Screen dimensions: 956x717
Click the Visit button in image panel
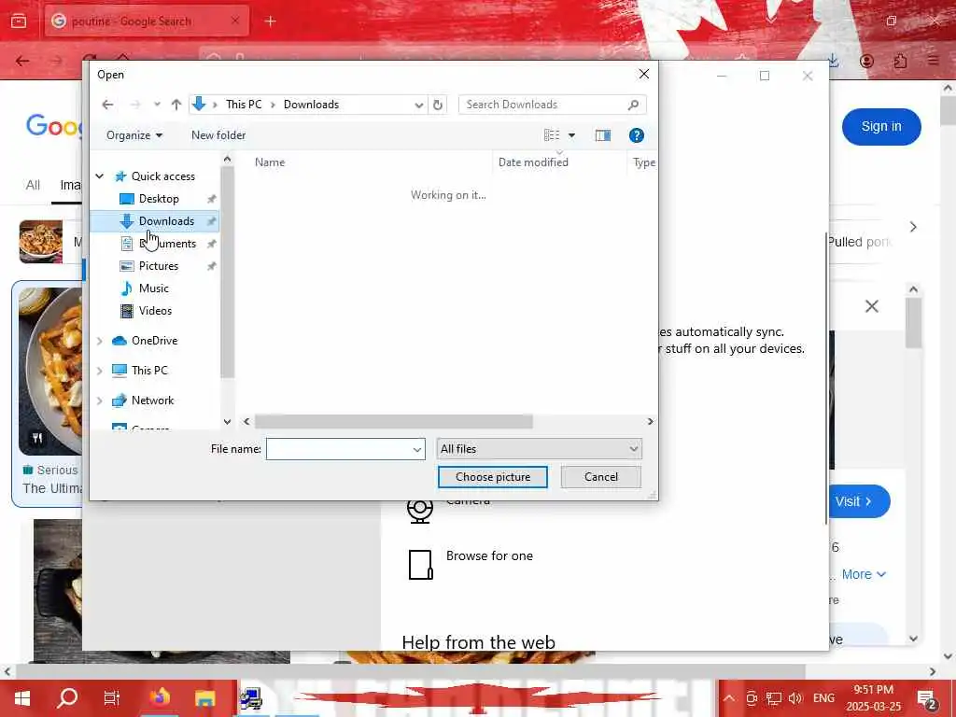(x=858, y=501)
